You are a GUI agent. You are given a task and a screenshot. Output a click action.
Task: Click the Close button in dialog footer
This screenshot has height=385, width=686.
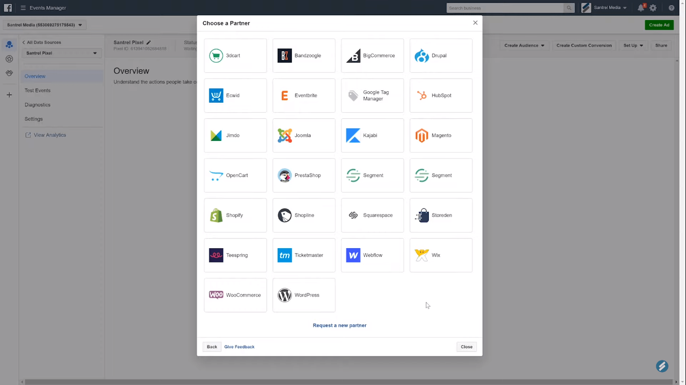pos(467,347)
